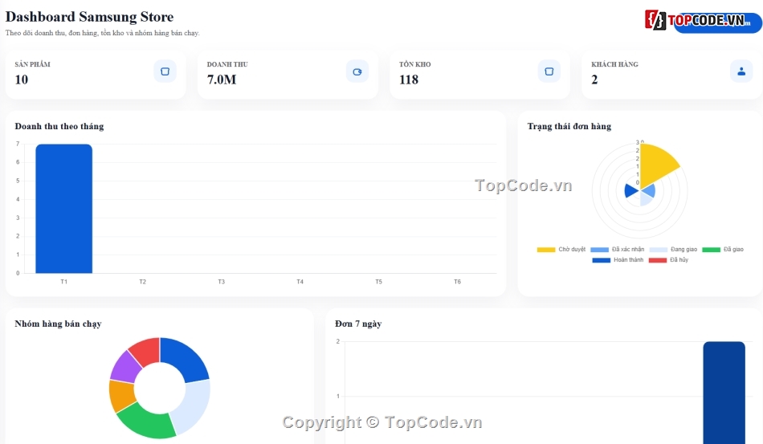Click the Khách hàng card person icon
The image size is (763, 444).
click(741, 71)
